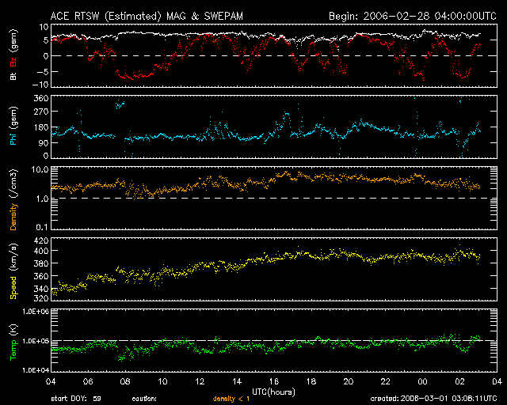Screen dimensions: 507x405
Task: Click the '1.0' tick on Density axis
Action: (x=42, y=199)
